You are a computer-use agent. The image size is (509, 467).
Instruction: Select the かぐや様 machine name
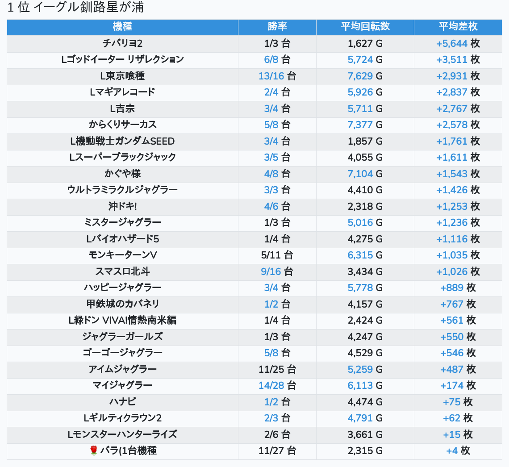point(122,174)
